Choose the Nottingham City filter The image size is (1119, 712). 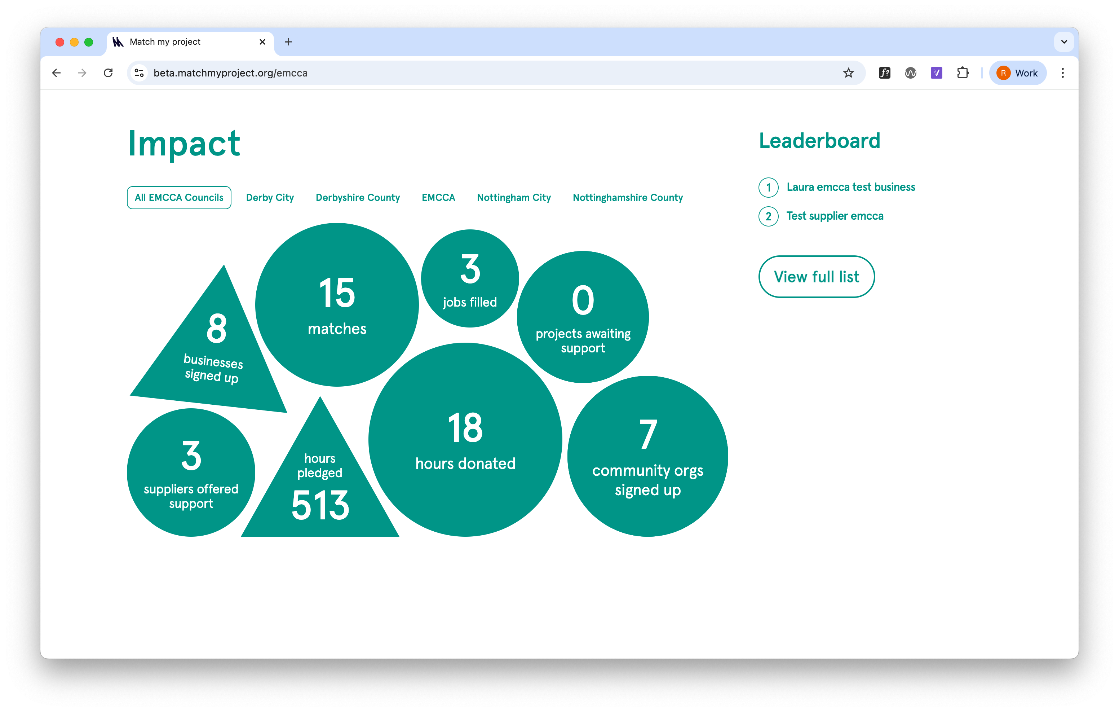pyautogui.click(x=513, y=198)
